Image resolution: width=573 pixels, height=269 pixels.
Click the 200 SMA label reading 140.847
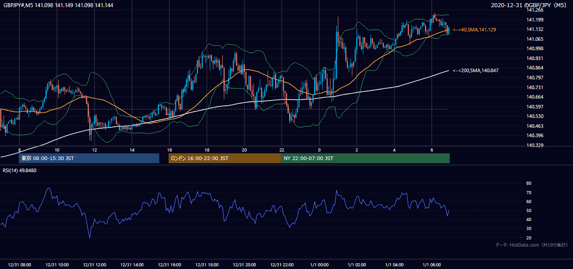pyautogui.click(x=476, y=70)
